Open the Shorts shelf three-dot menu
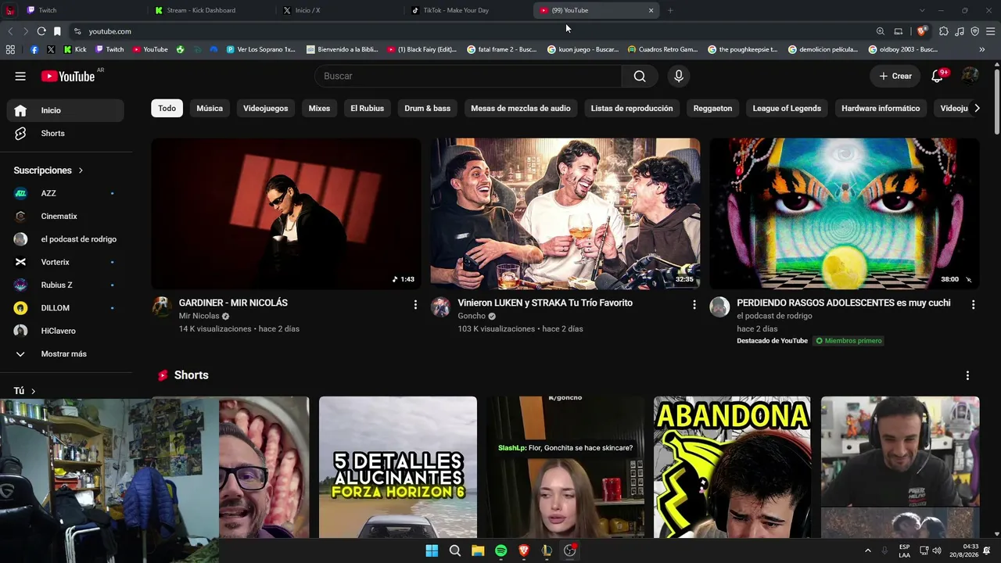The width and height of the screenshot is (1001, 563). point(967,375)
